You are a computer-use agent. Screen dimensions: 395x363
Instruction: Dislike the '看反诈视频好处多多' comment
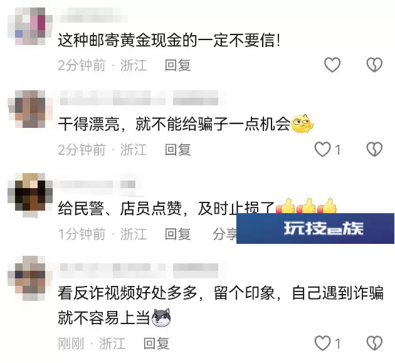coord(374,343)
